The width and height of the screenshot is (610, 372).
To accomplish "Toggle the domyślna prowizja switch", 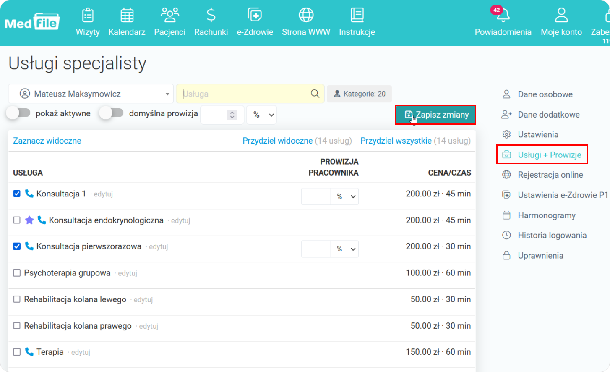I will pyautogui.click(x=112, y=113).
